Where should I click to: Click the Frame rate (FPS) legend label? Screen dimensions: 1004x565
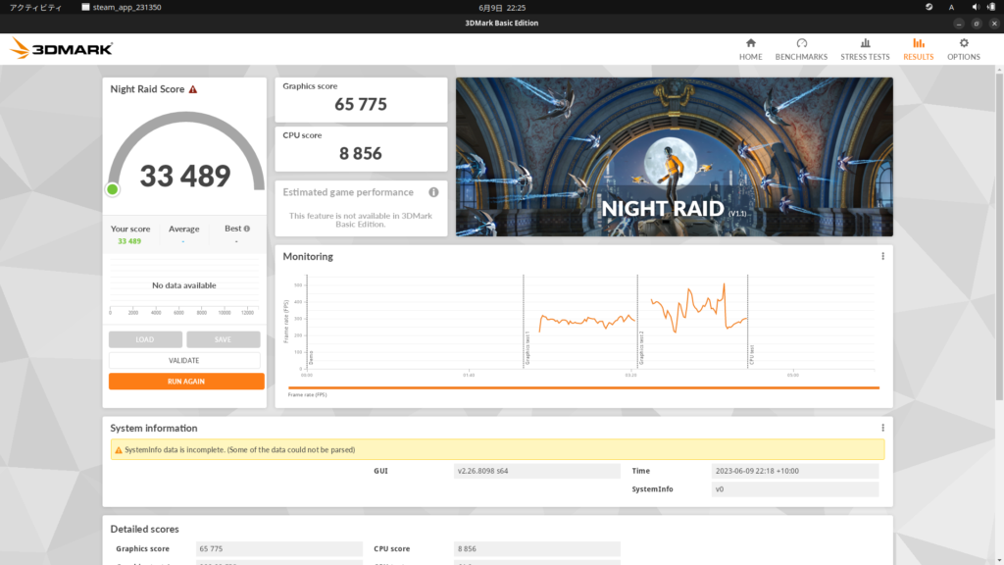[307, 395]
